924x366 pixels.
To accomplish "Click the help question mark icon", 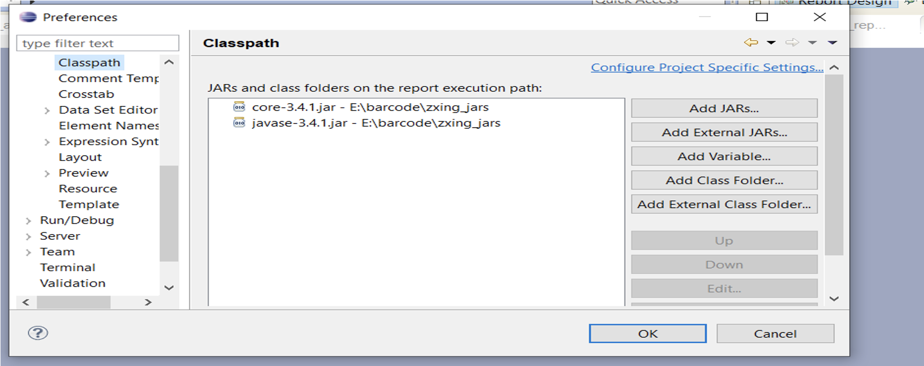I will (38, 333).
